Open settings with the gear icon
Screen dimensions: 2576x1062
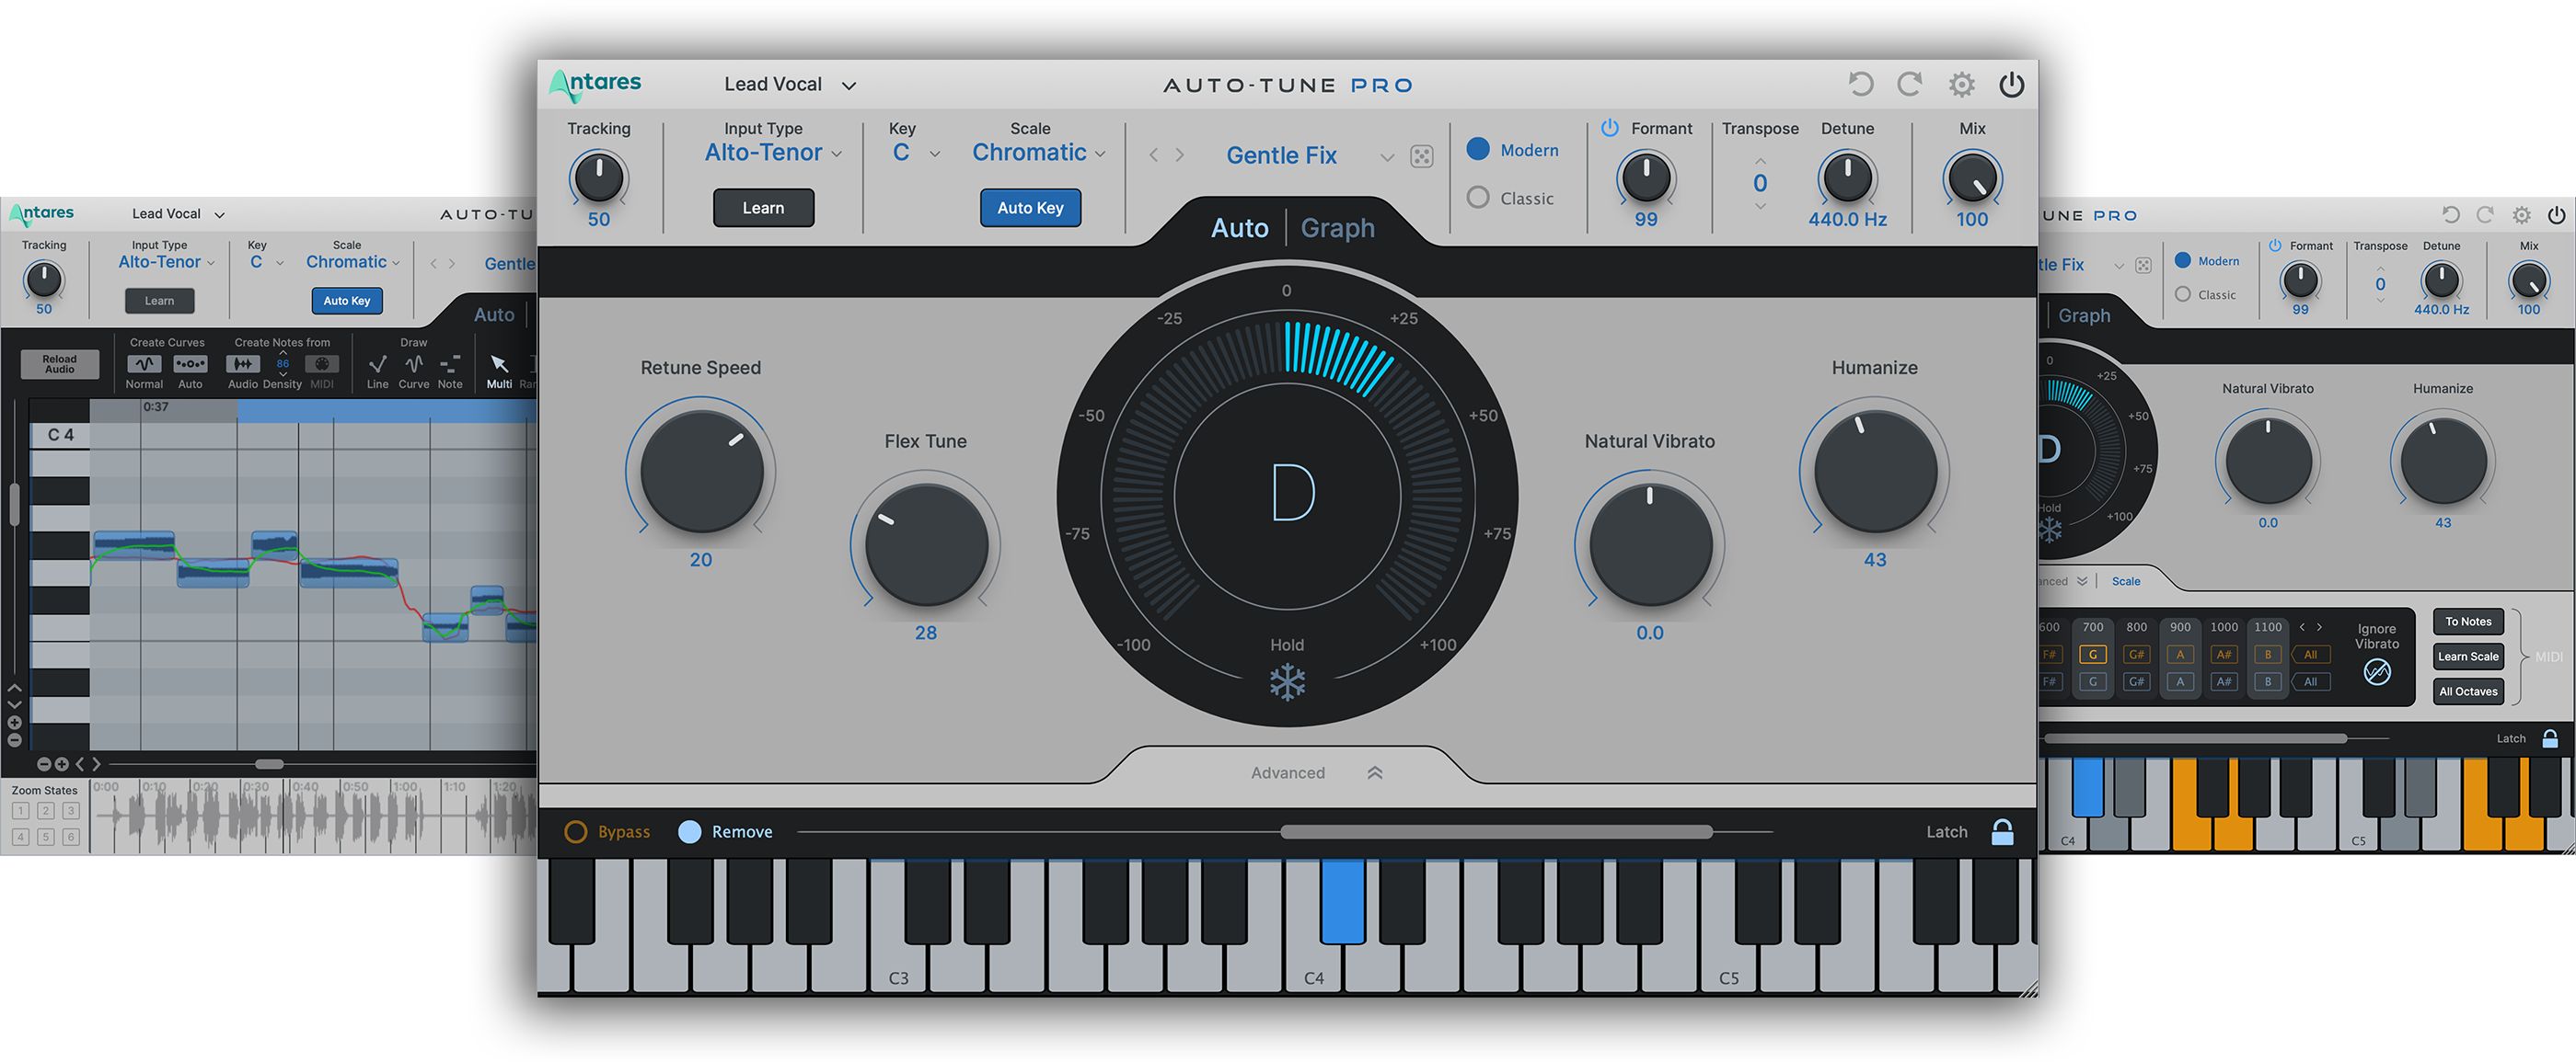tap(1962, 85)
